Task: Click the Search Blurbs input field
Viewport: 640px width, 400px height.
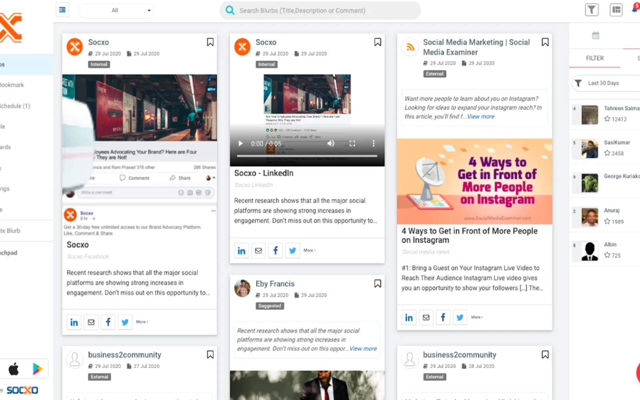Action: 320,10
